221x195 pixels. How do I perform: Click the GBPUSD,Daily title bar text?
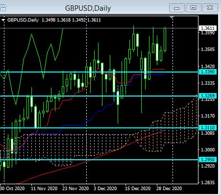pos(88,8)
